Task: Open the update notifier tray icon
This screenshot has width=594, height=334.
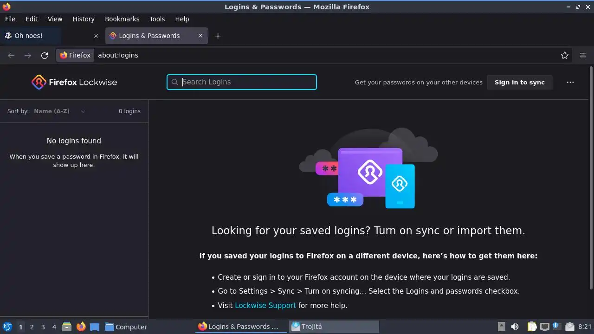Action: [x=557, y=327]
